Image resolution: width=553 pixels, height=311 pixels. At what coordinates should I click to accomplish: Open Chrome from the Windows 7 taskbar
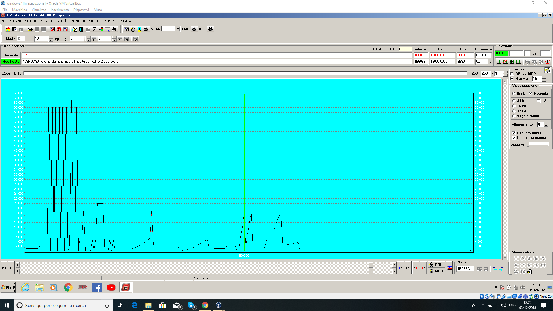68,287
